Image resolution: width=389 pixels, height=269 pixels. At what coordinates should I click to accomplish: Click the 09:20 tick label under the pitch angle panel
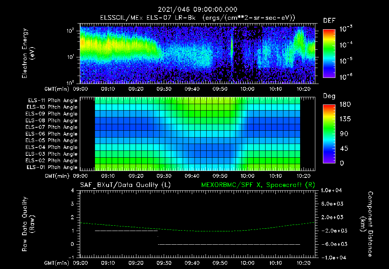point(136,176)
